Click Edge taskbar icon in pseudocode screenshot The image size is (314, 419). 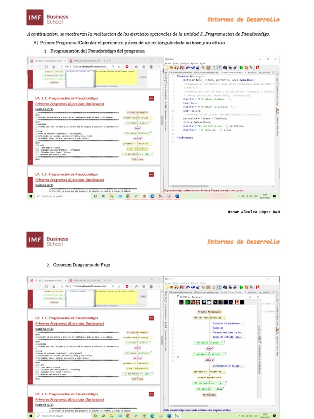point(153,196)
